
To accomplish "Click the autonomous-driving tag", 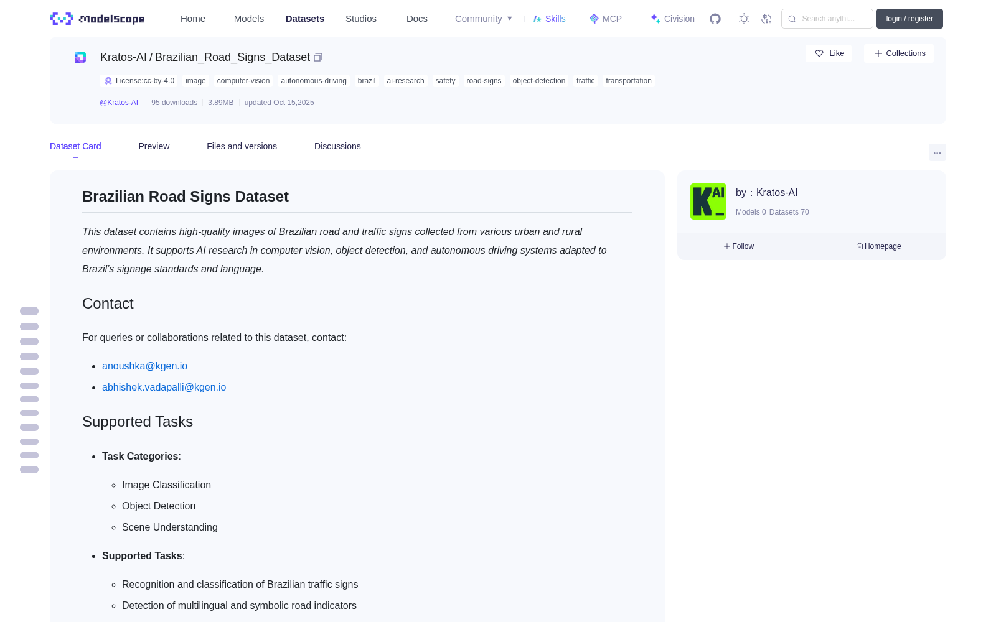I will (314, 81).
